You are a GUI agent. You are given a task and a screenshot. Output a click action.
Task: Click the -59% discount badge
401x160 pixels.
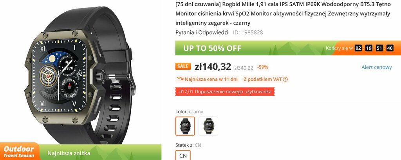pyautogui.click(x=263, y=67)
